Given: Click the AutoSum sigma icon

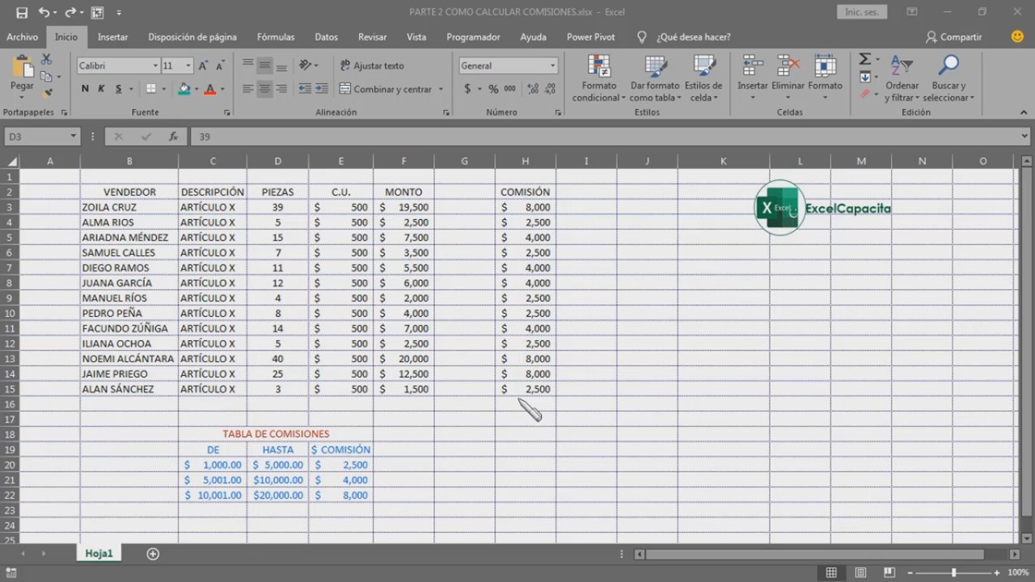Looking at the screenshot, I should click(x=864, y=60).
